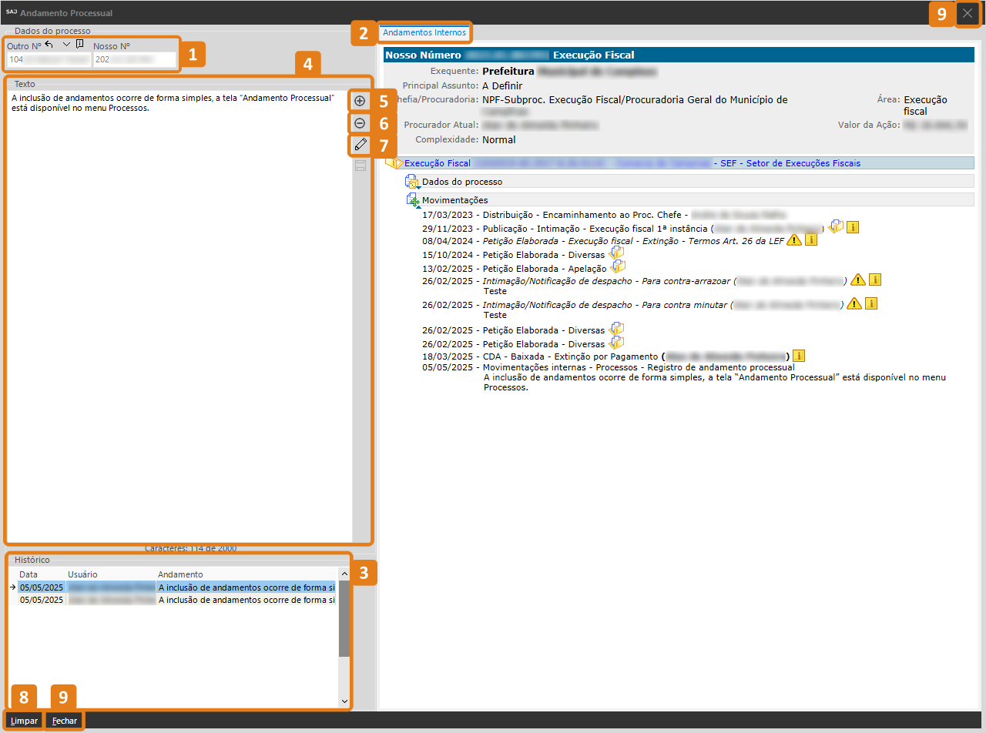Click info icon on Para contra minutar row
The image size is (986, 733).
tap(871, 303)
